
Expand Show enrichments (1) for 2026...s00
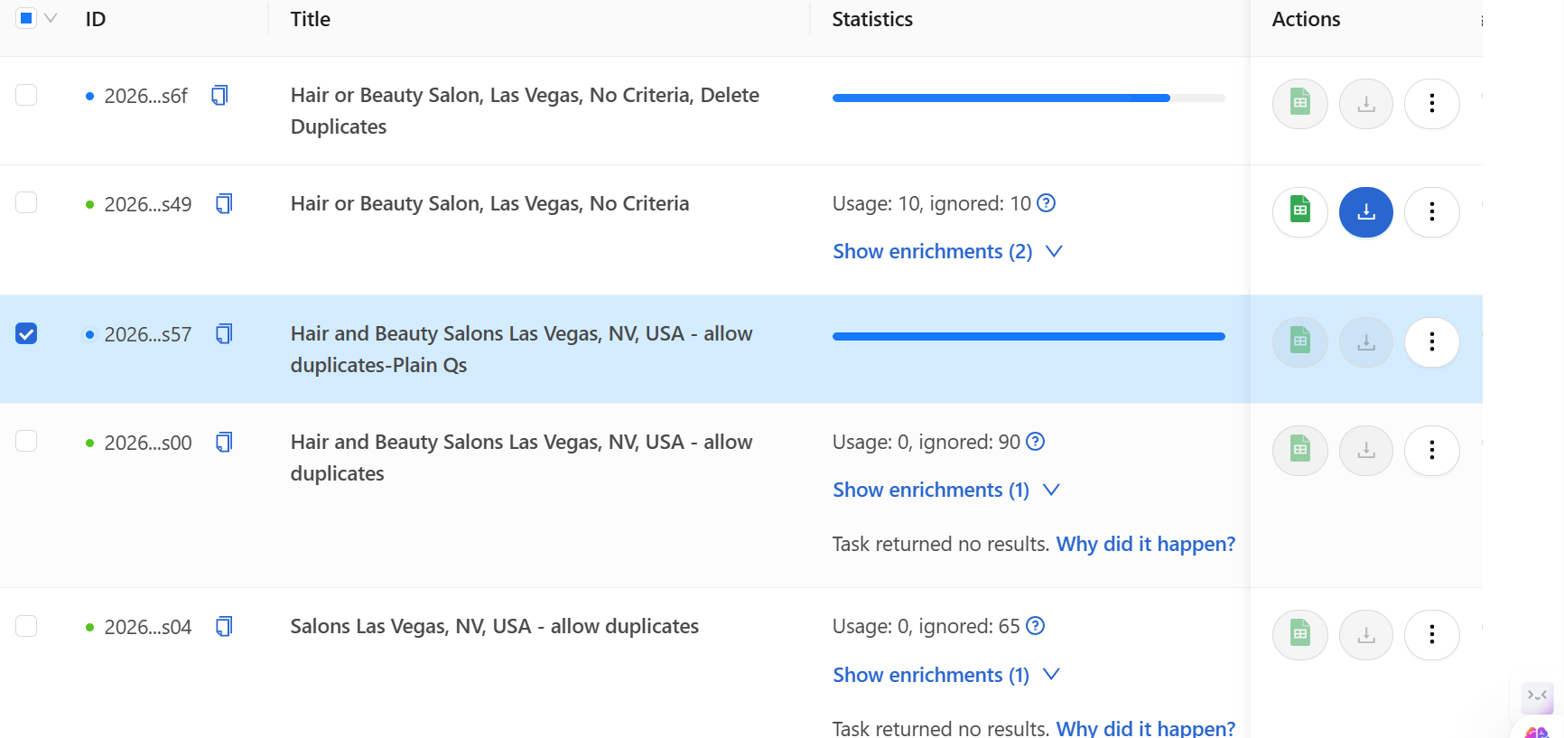point(945,490)
